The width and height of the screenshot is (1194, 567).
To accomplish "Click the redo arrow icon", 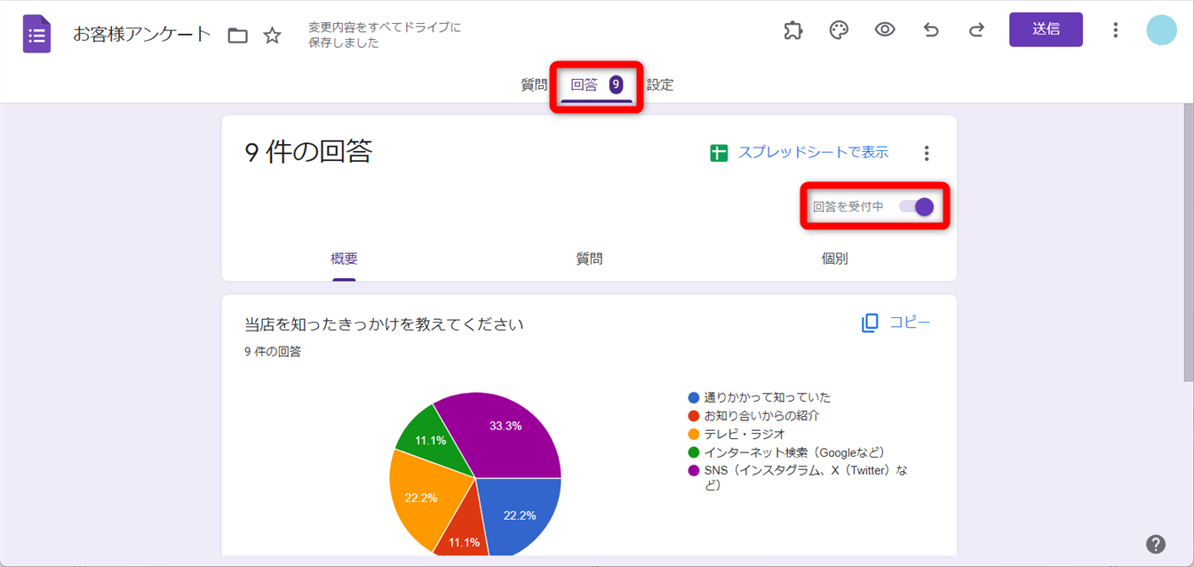I will [x=976, y=30].
